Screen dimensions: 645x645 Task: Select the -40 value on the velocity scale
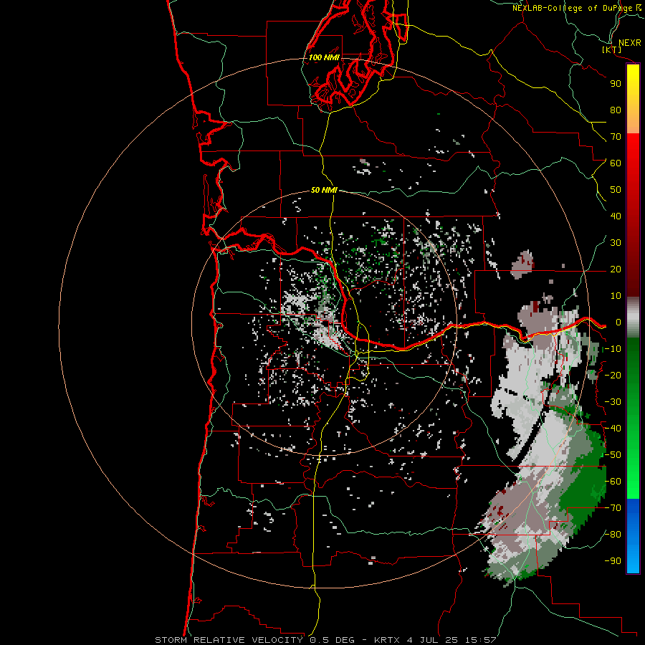click(613, 429)
